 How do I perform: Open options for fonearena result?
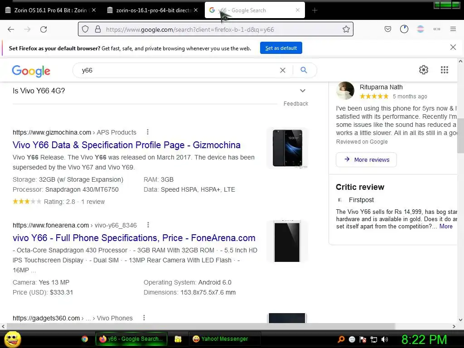click(x=148, y=225)
